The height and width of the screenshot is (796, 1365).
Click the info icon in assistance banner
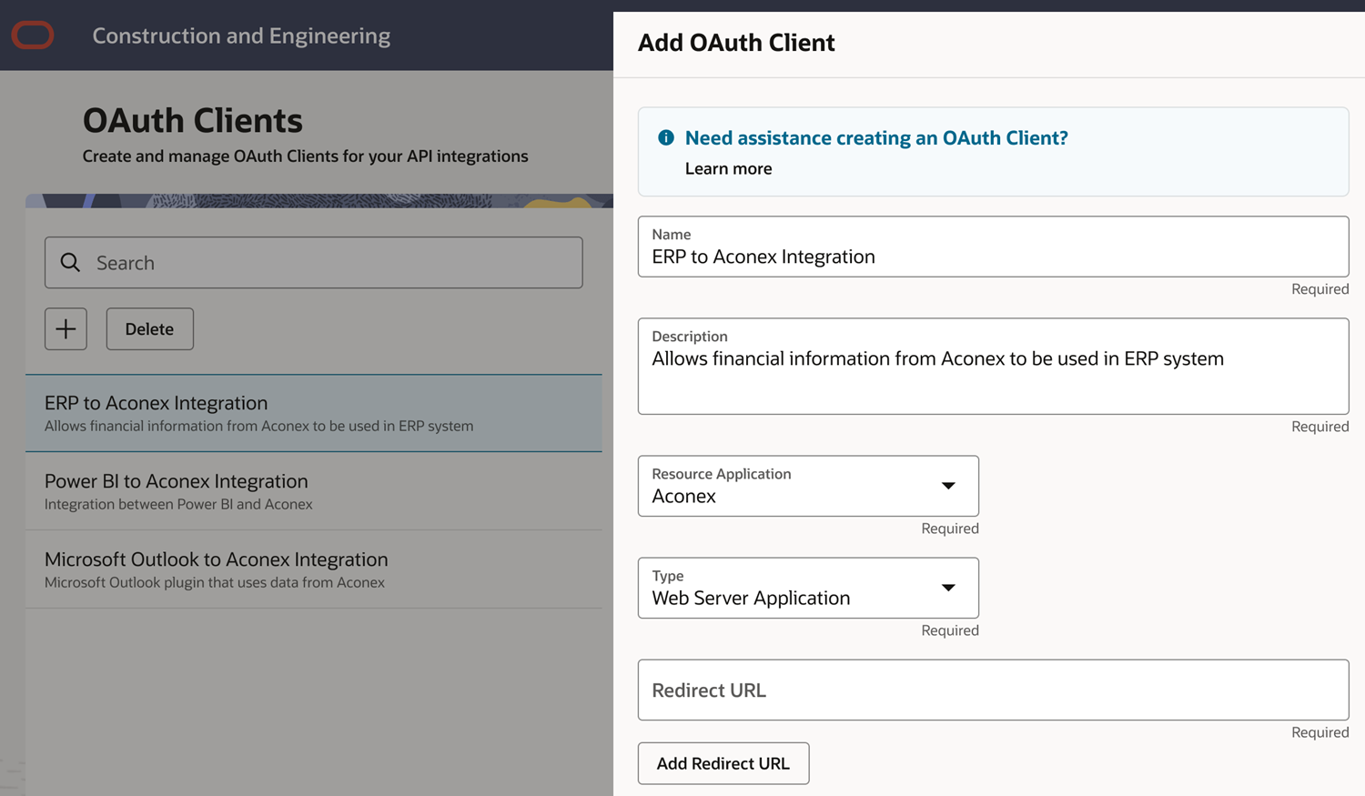click(666, 137)
